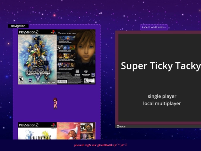
Task: Click the Super Ticky Tacky title
Action: pyautogui.click(x=161, y=66)
